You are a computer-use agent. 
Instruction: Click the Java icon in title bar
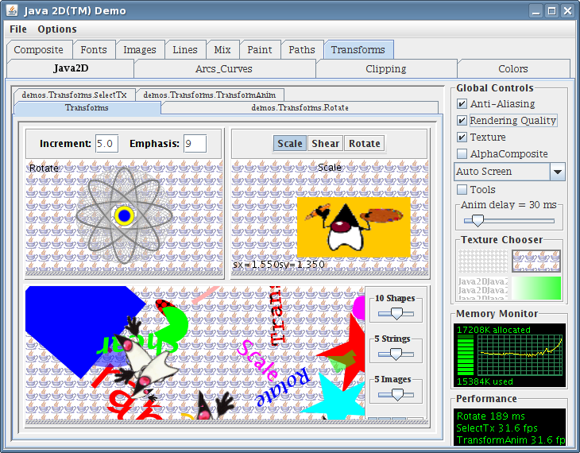coord(11,10)
